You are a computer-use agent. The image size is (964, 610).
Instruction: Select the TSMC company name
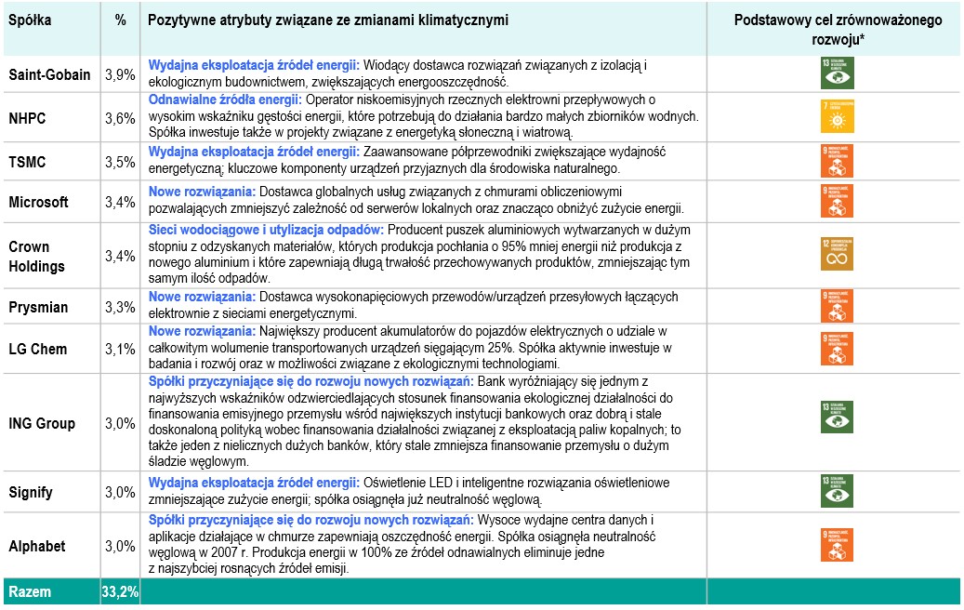[27, 163]
